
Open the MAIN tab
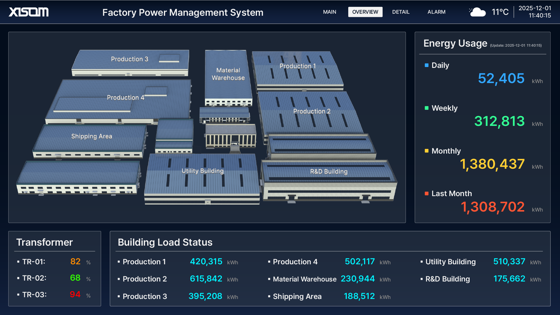[330, 12]
